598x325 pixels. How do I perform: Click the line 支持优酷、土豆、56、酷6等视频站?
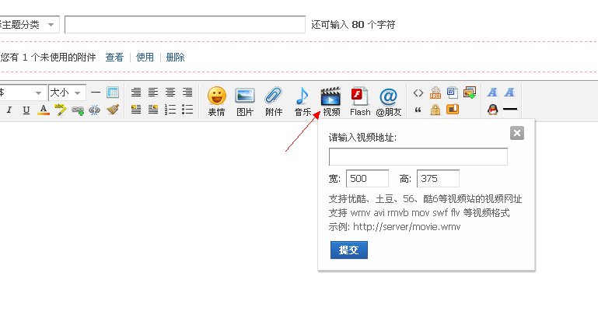[x=425, y=199]
